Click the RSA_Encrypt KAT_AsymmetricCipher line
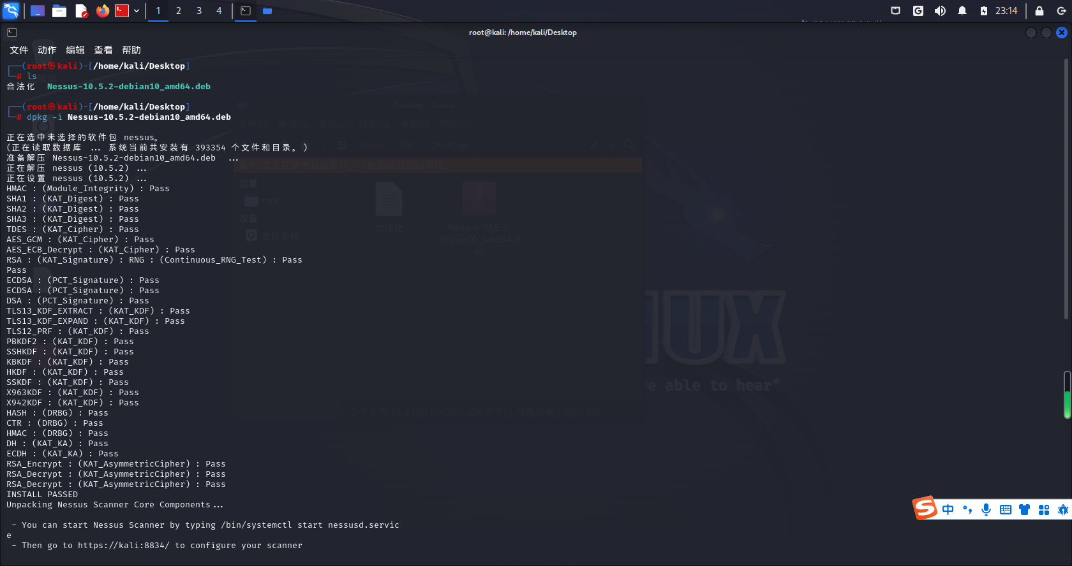The image size is (1072, 566). point(116,464)
